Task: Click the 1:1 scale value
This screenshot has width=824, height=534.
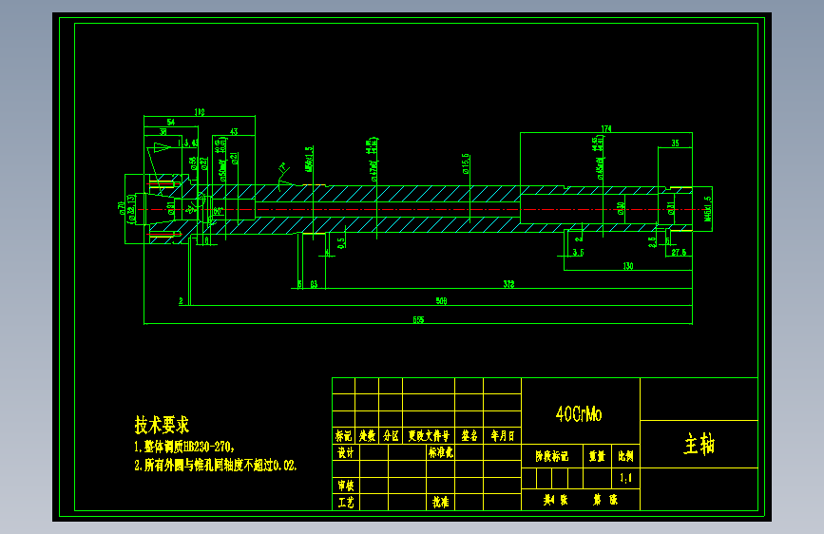Action: point(625,478)
